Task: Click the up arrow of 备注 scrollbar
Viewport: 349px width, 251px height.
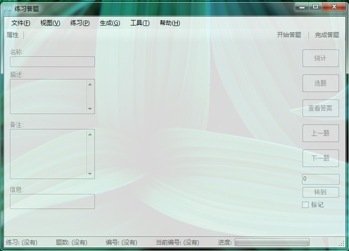Action: (90, 134)
